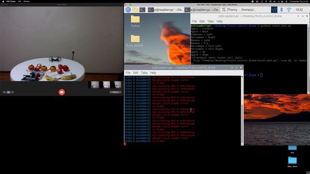310x174 pixels.
Task: Open Wi-Fi network menu in Raspberry Pi tray
Action: tap(289, 10)
